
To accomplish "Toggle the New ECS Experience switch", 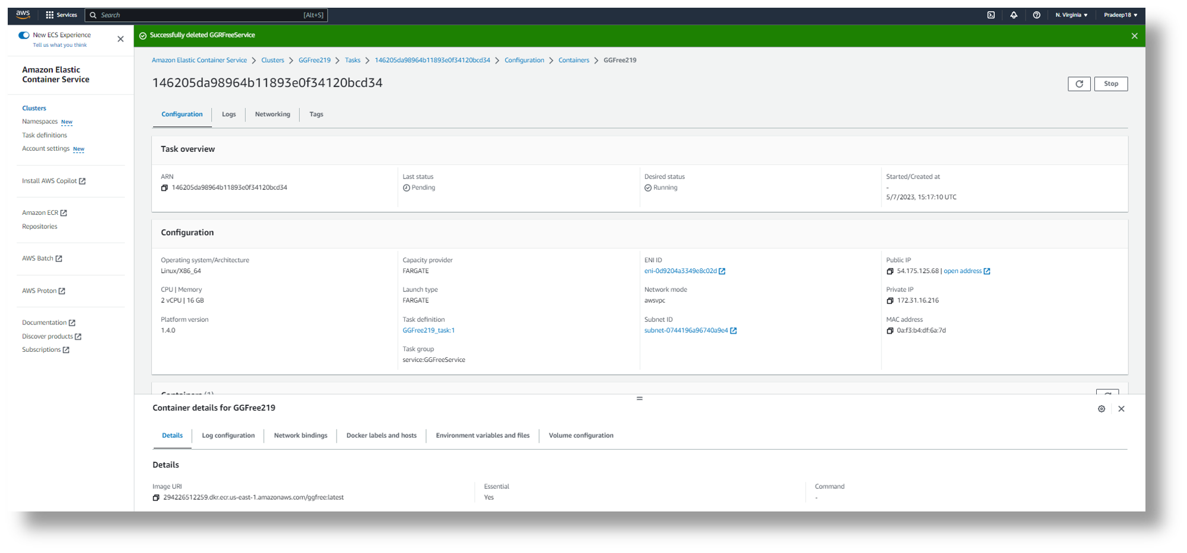I will click(24, 35).
